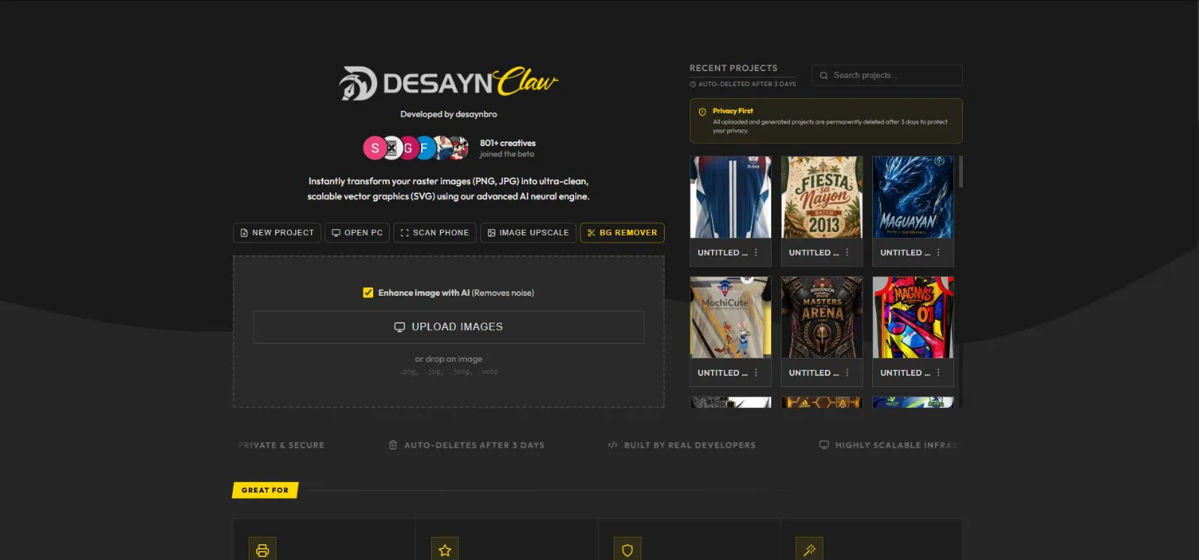Click the Auto-deletes after 3 days text

(x=474, y=445)
